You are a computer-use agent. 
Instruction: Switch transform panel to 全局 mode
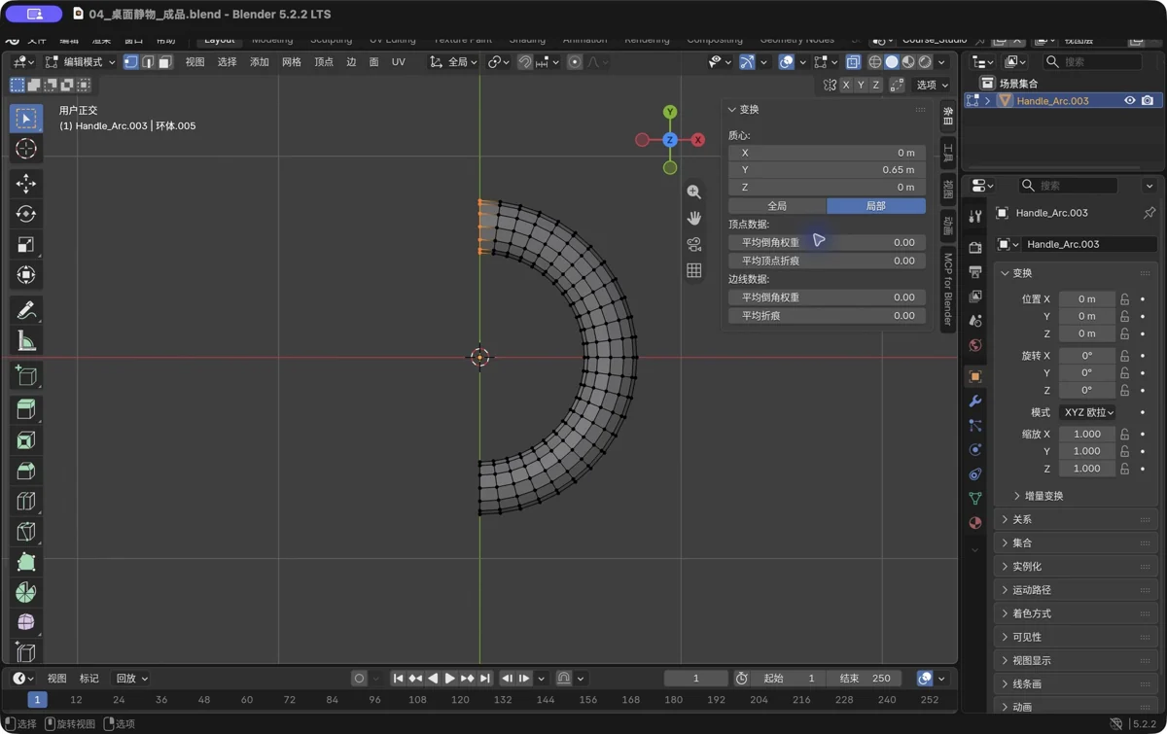[777, 206]
